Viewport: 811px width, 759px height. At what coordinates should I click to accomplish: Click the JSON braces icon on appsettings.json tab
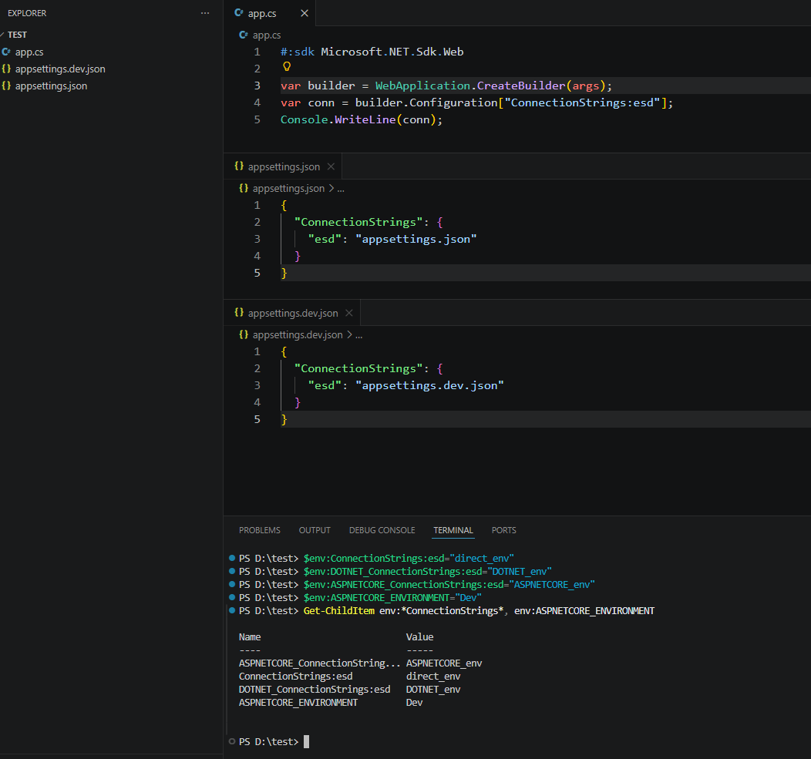coord(239,166)
